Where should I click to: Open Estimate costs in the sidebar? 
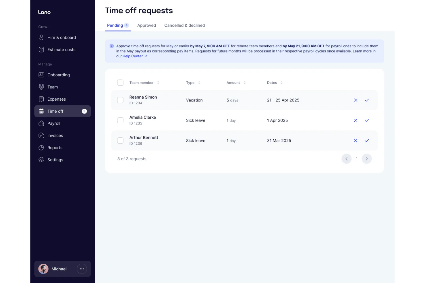click(x=63, y=50)
